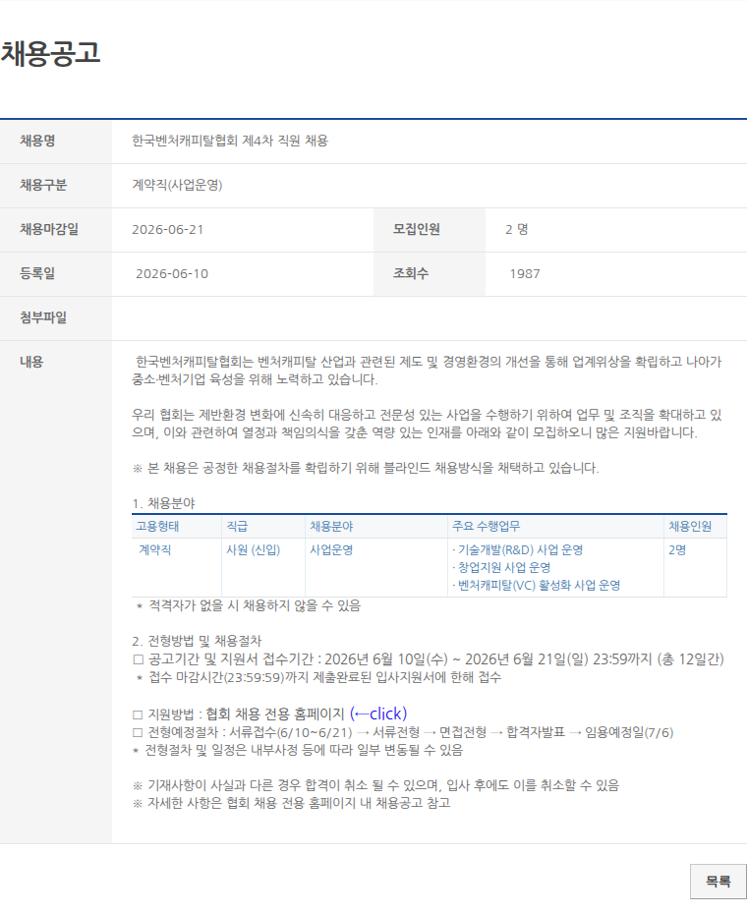Image resolution: width=747 pixels, height=914 pixels.
Task: Click the 고용형태 table header
Action: [157, 527]
